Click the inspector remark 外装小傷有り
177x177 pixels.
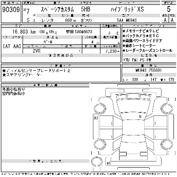[14, 89]
